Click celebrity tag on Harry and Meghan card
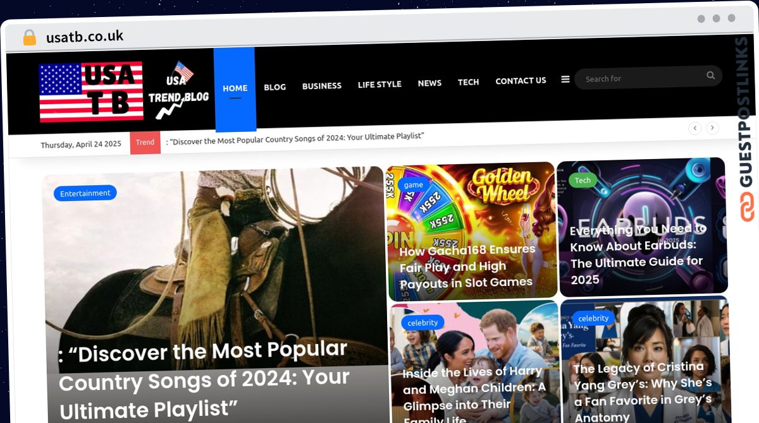The width and height of the screenshot is (759, 423). point(423,323)
